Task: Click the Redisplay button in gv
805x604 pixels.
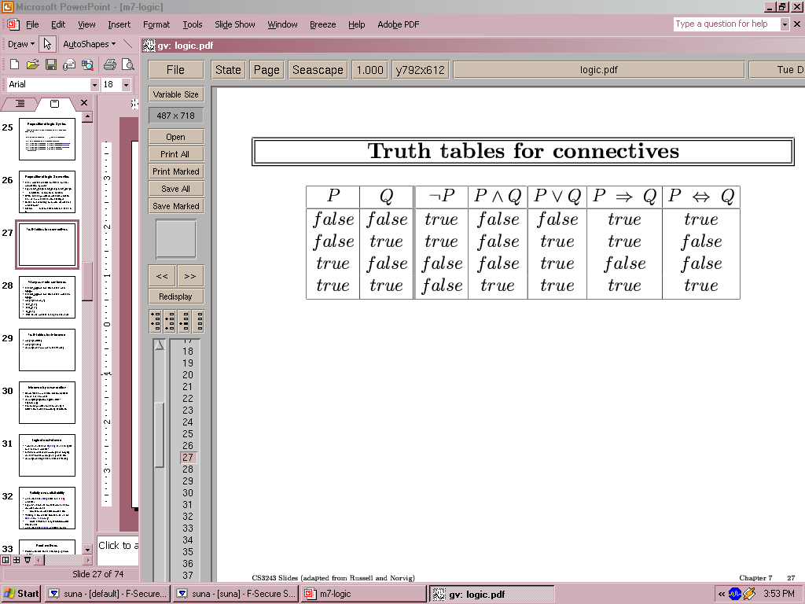Action: (x=176, y=296)
